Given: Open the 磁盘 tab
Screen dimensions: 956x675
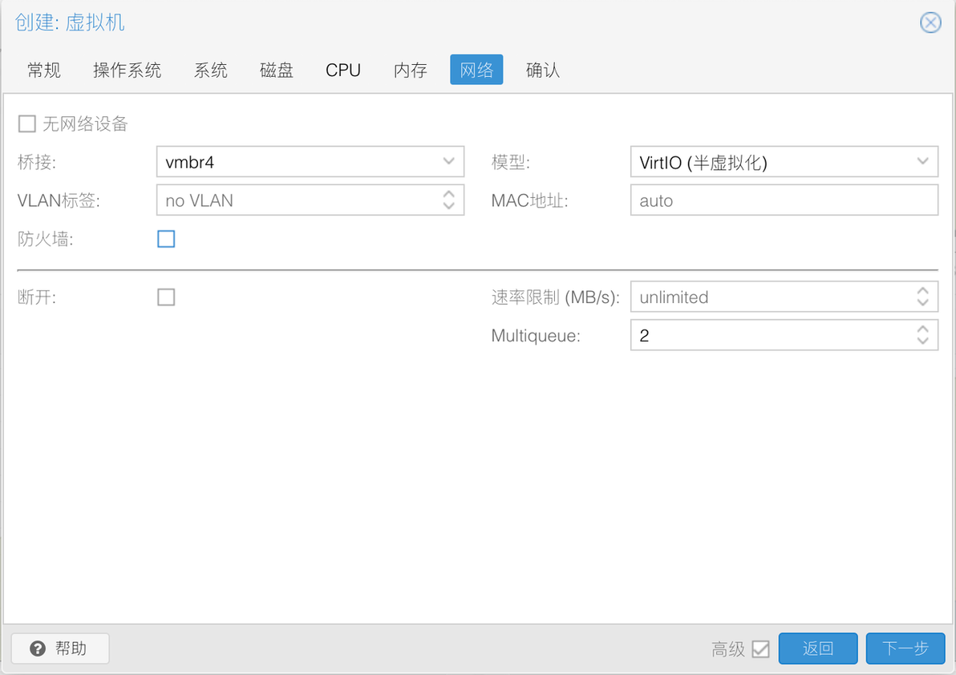Looking at the screenshot, I should point(276,70).
